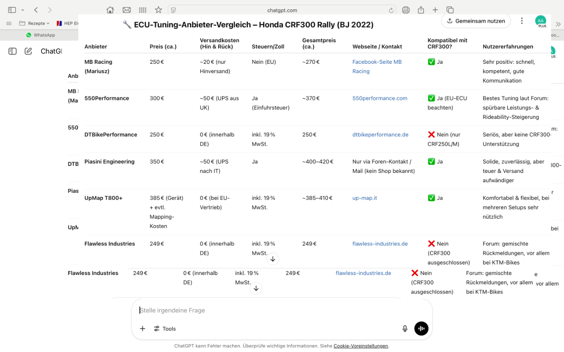The width and height of the screenshot is (564, 352).
Task: Bookmark page with Safari star icon
Action: pos(158,10)
